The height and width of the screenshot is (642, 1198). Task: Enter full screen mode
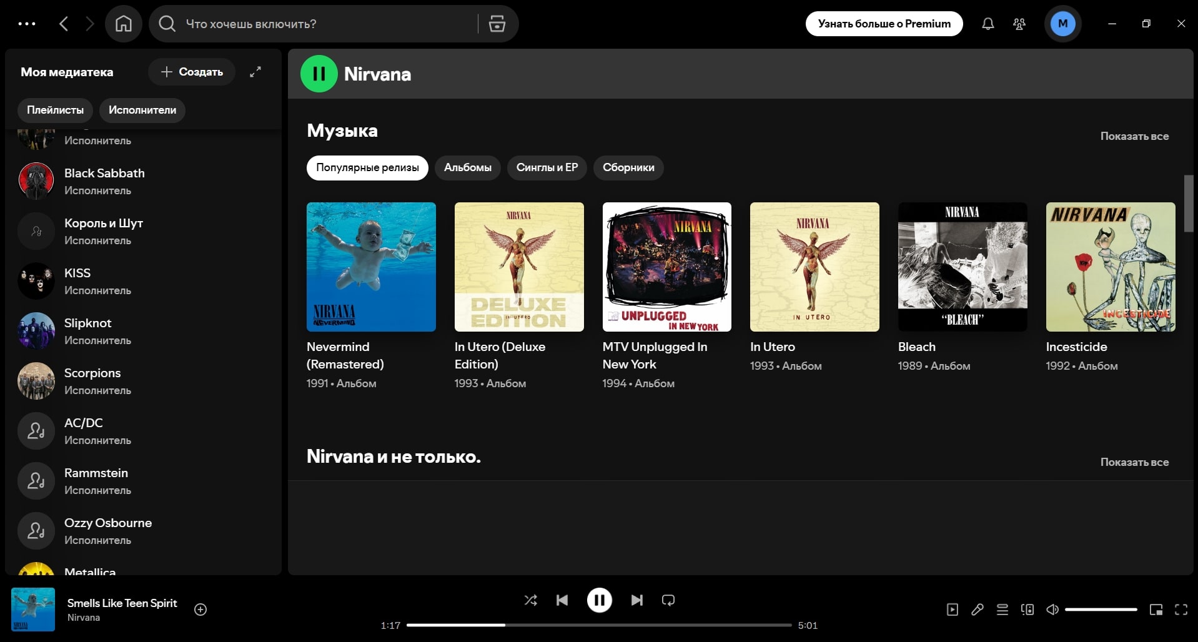point(1181,610)
